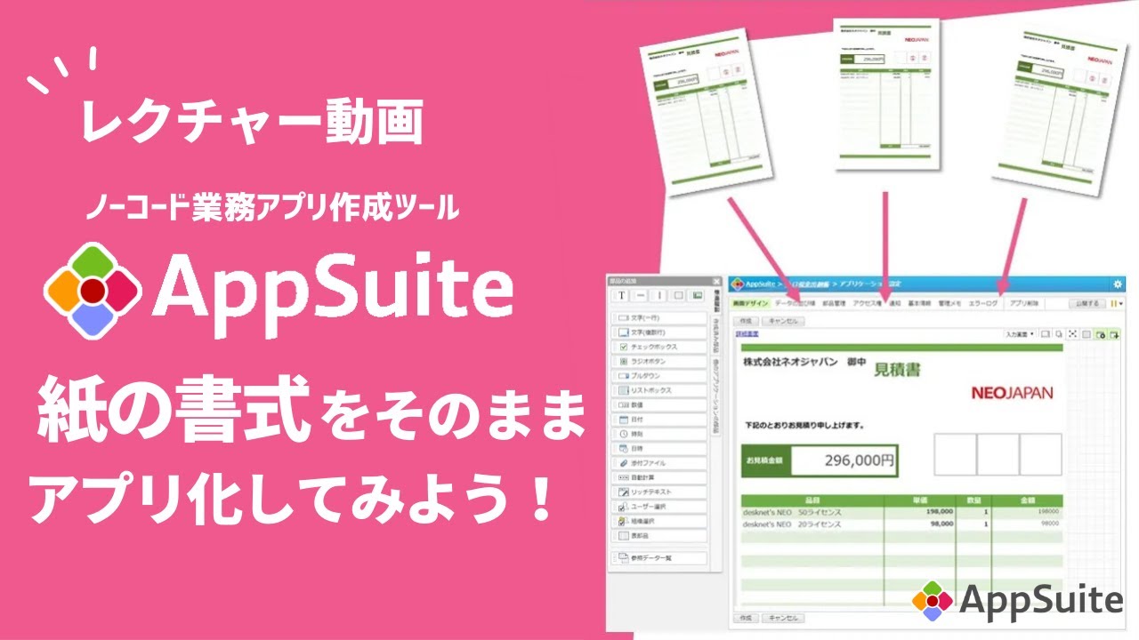
Task: Click the NEOJAPAN logo in the form
Action: [1012, 392]
